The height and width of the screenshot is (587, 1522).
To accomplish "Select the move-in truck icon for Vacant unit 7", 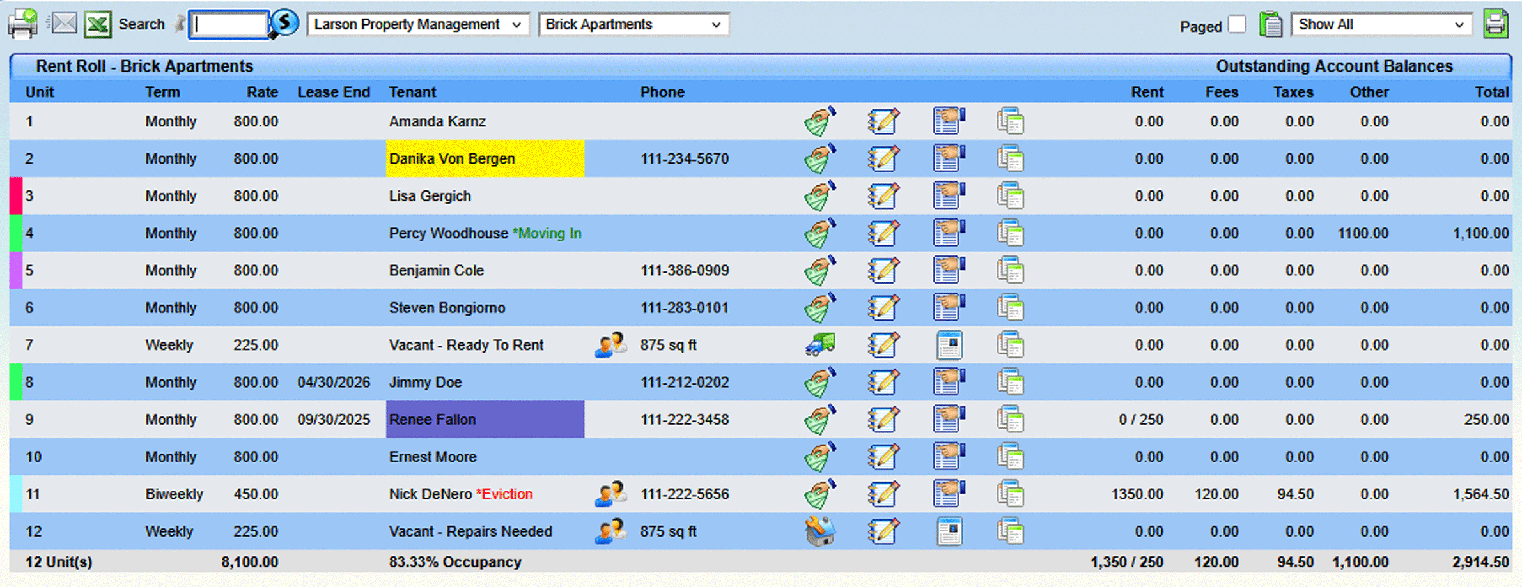I will pyautogui.click(x=820, y=344).
